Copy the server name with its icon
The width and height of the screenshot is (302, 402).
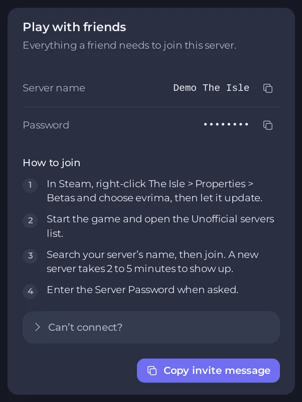click(268, 88)
